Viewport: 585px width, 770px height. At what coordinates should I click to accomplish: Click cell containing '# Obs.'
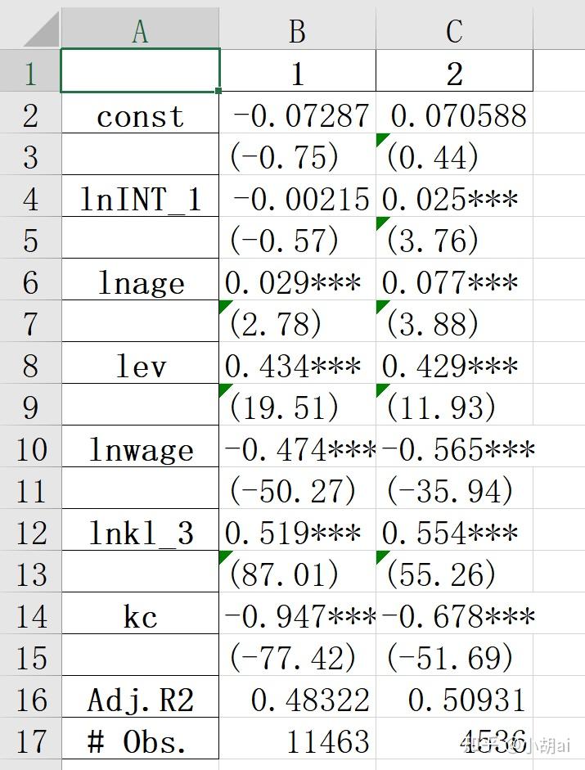[140, 739]
